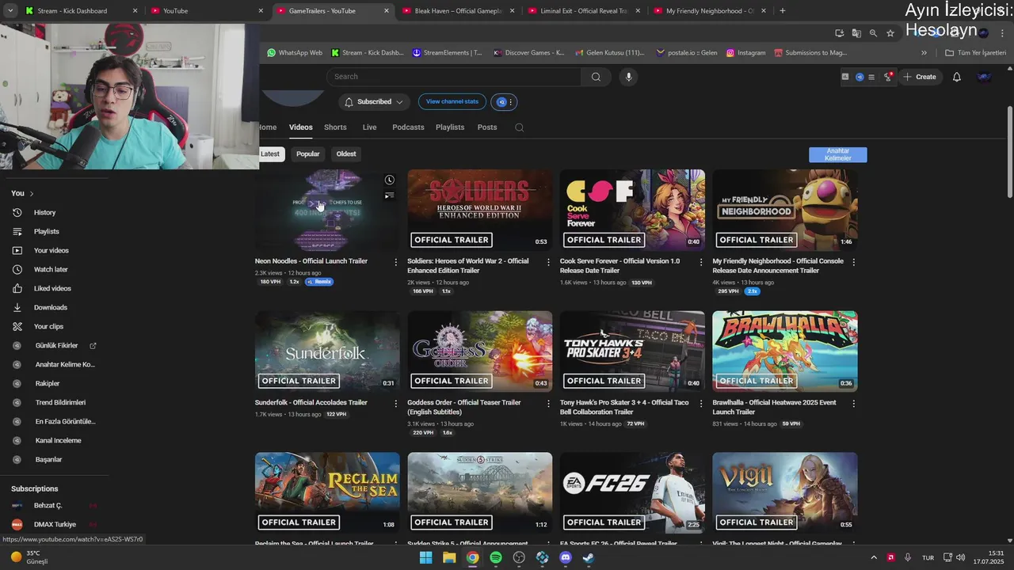The image size is (1014, 570).
Task: Close the GameTrailers - YouTube browser tab
Action: pyautogui.click(x=387, y=11)
